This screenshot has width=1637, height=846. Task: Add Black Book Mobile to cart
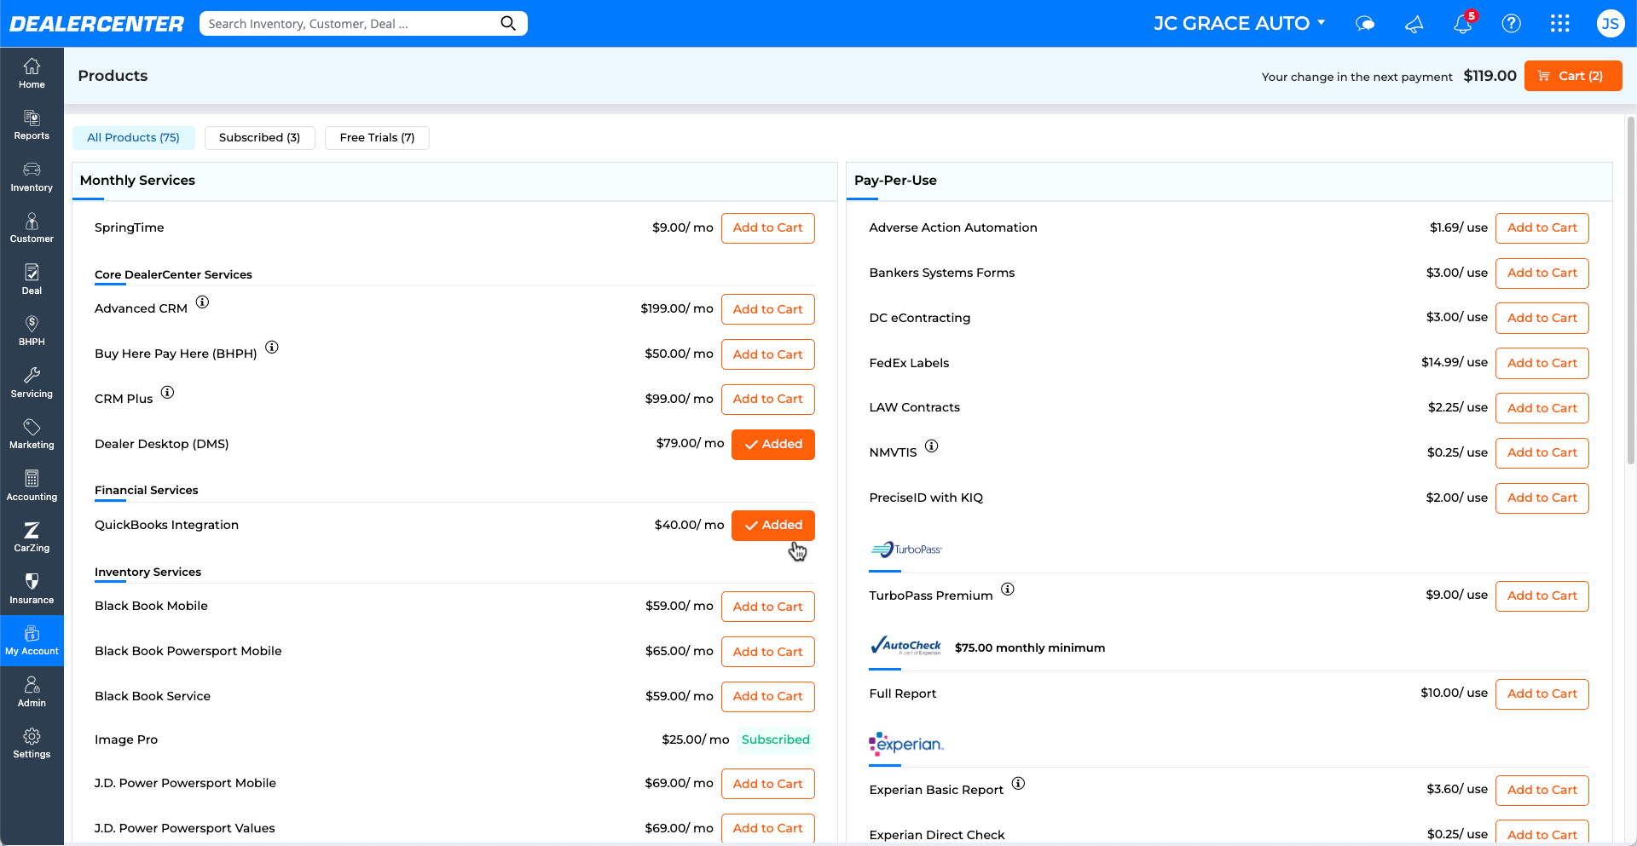click(x=768, y=607)
